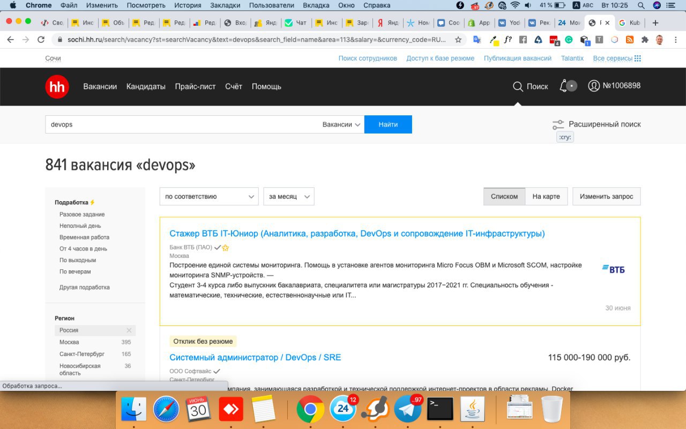The height and width of the screenshot is (429, 686).
Task: Click the red hh logo
Action: coord(57,86)
